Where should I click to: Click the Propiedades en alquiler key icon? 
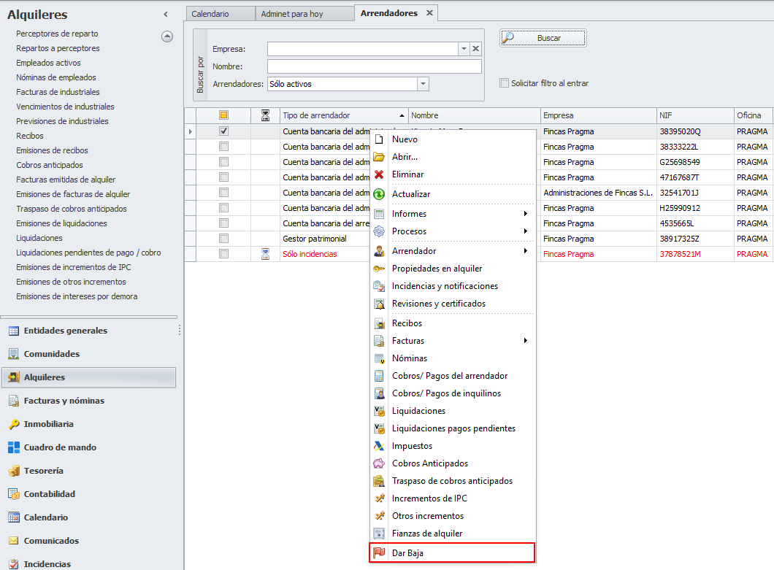(x=379, y=269)
